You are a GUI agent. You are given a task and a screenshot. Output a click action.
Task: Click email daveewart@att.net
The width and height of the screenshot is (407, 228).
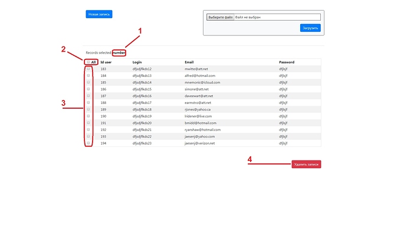coord(199,96)
